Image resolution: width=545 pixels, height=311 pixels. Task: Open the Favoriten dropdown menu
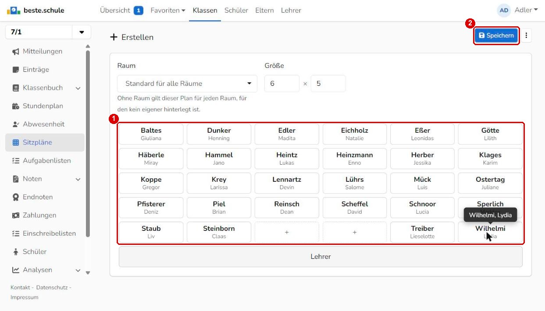[x=168, y=10]
